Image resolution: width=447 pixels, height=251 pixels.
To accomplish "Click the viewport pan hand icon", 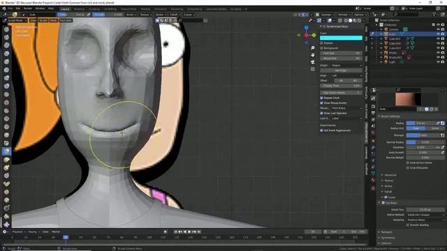I will 313,54.
